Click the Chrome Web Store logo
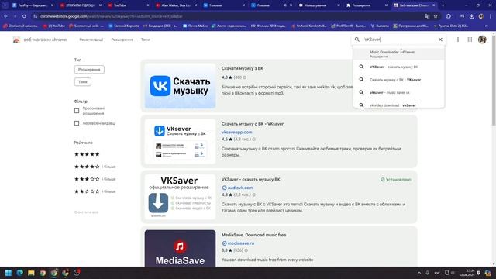Viewport: 496px width, 279px height. [16, 40]
